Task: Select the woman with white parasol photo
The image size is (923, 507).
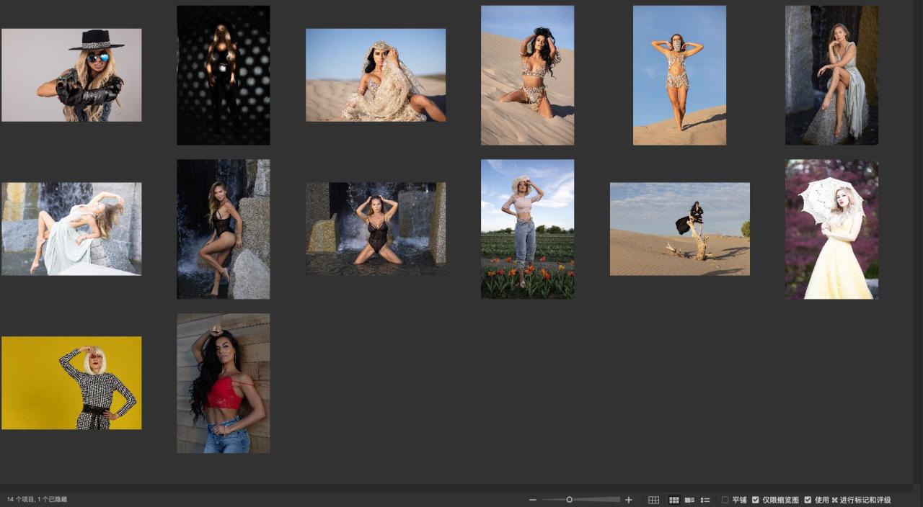Action: 831,229
